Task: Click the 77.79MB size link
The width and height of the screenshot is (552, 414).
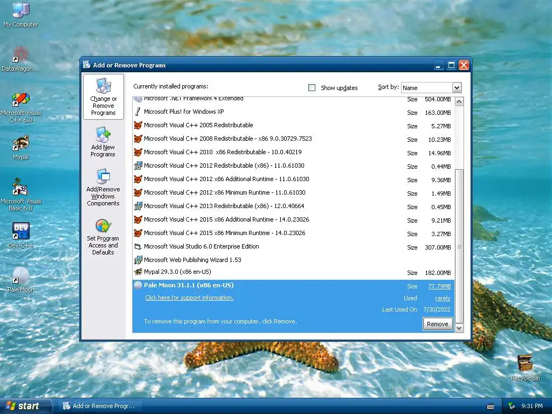Action: pos(439,287)
